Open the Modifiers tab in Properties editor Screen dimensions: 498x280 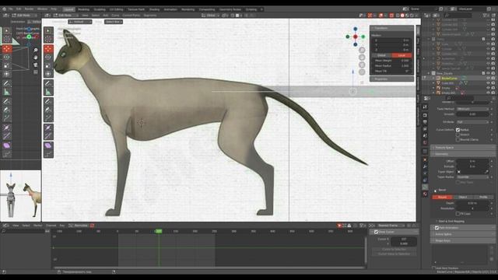[x=426, y=166]
